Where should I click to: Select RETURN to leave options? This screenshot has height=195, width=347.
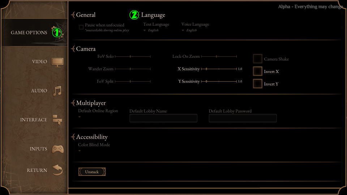tap(37, 170)
